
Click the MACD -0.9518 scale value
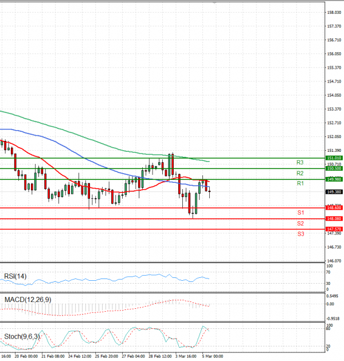click(333, 319)
